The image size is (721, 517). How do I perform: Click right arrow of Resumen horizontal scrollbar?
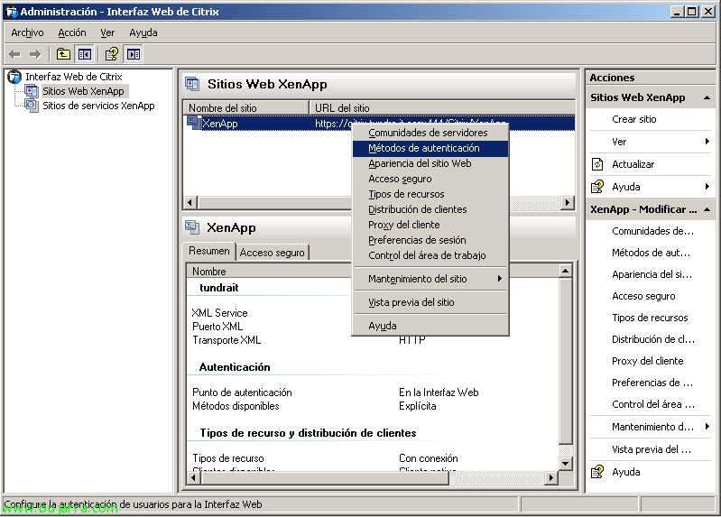[550, 478]
